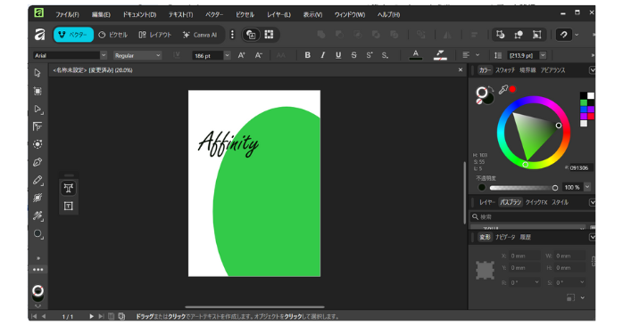Open the paragraph alignment dropdown arrow

478,55
